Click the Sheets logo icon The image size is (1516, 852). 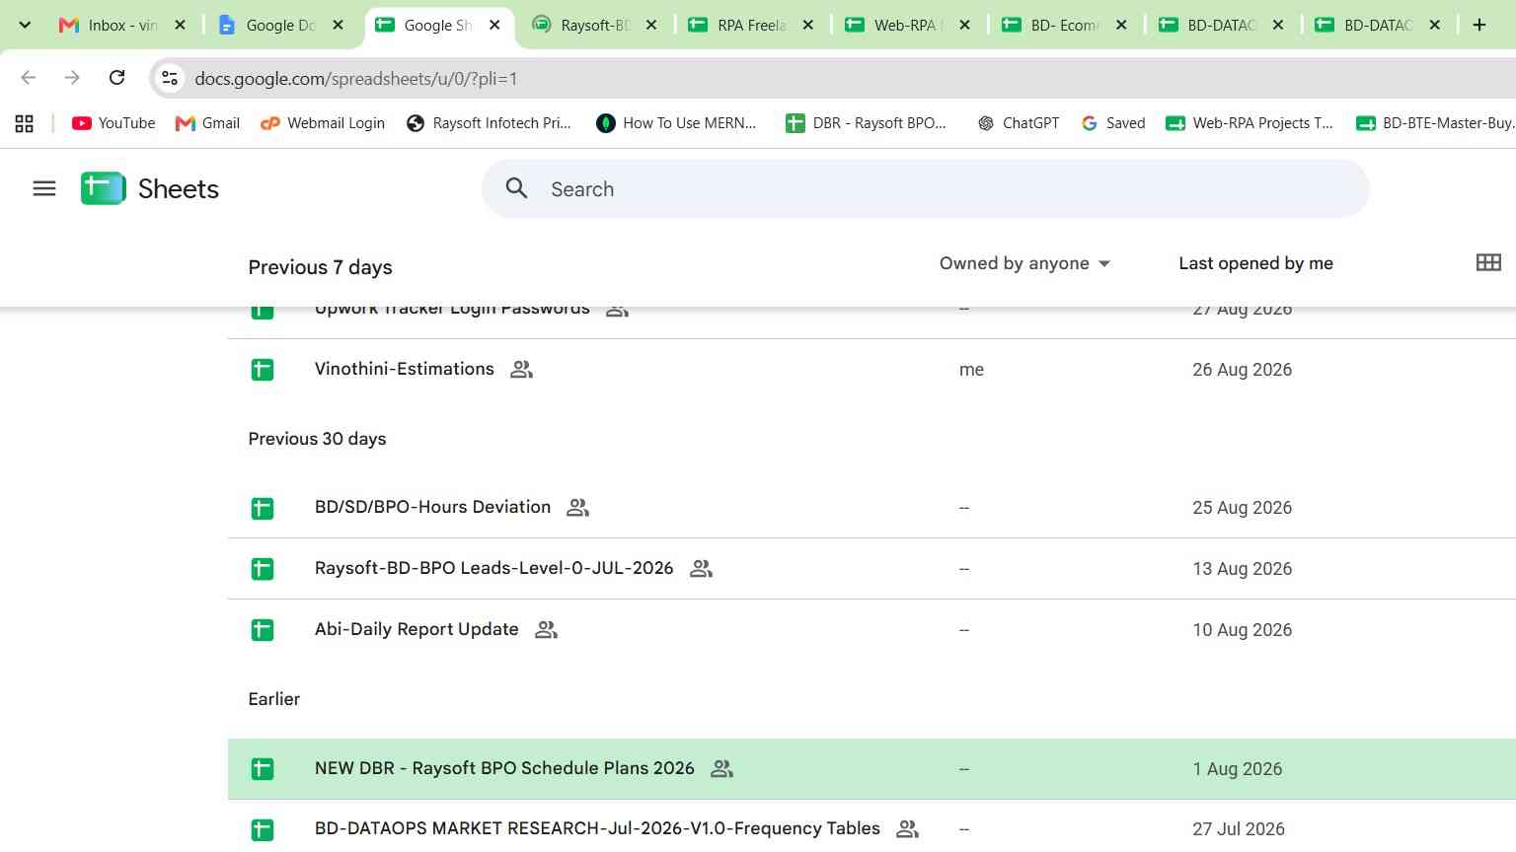(x=103, y=188)
